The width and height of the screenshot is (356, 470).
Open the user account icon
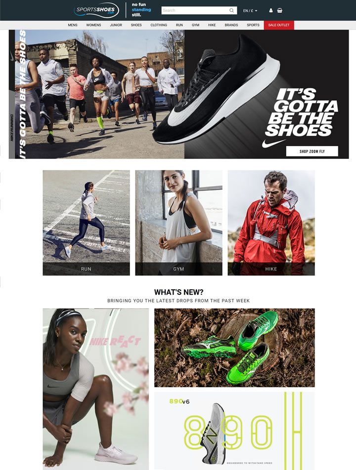(x=271, y=10)
